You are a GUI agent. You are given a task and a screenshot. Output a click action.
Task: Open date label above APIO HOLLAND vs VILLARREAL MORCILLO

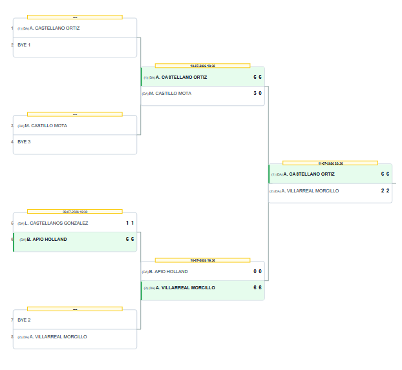[x=202, y=260]
